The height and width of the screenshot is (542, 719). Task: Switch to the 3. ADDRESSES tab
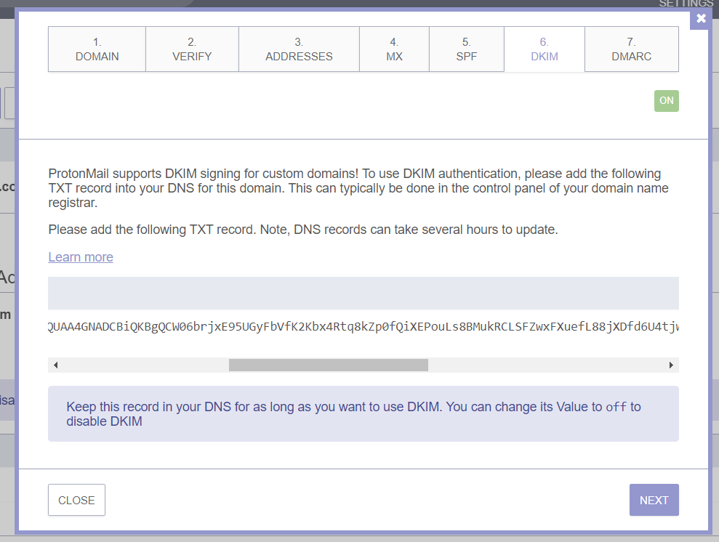click(x=299, y=49)
